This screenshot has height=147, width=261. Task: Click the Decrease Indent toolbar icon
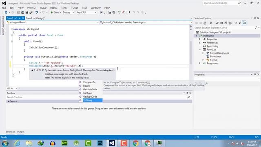110,13
